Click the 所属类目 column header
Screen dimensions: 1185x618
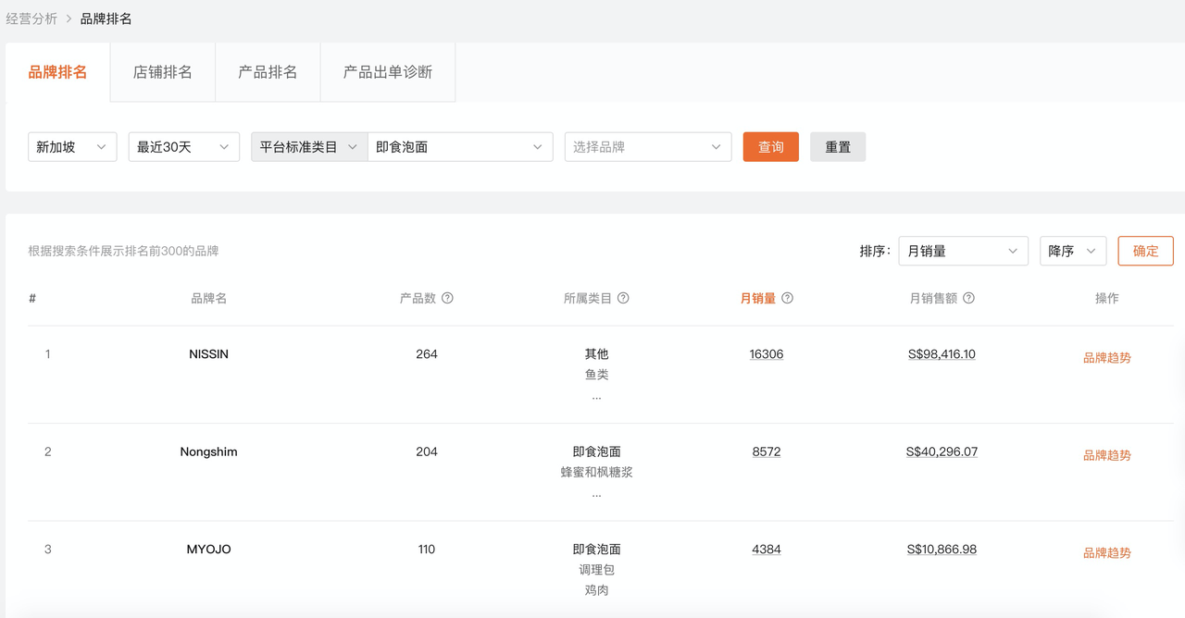click(x=588, y=298)
